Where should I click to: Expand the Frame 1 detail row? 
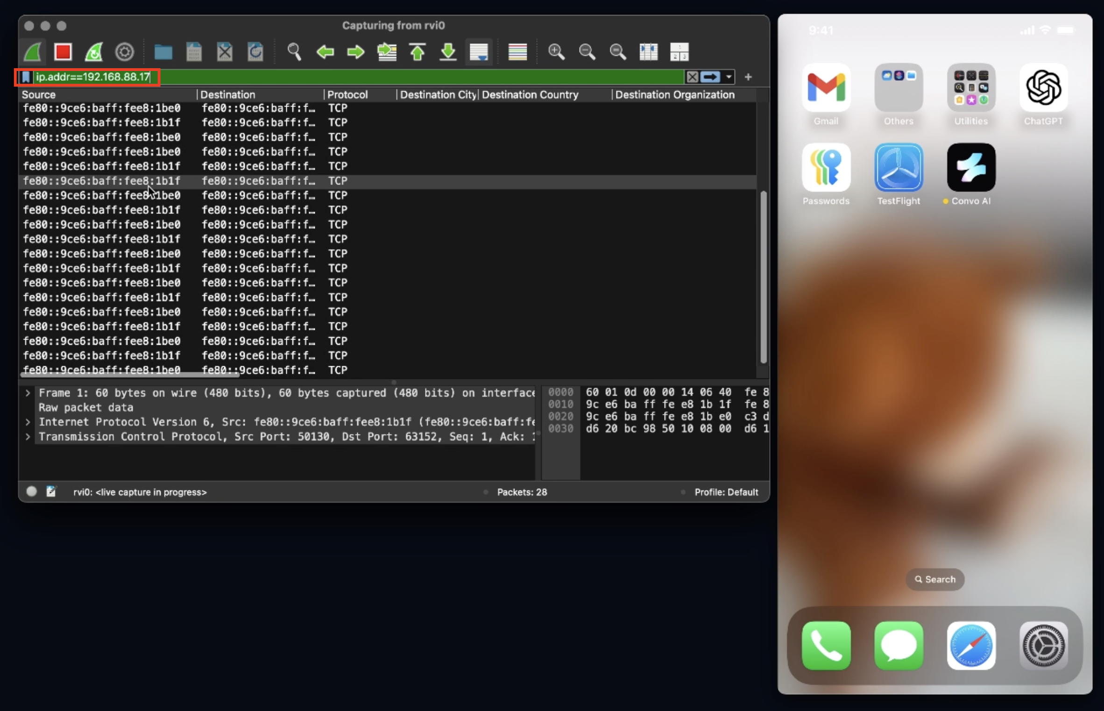28,393
